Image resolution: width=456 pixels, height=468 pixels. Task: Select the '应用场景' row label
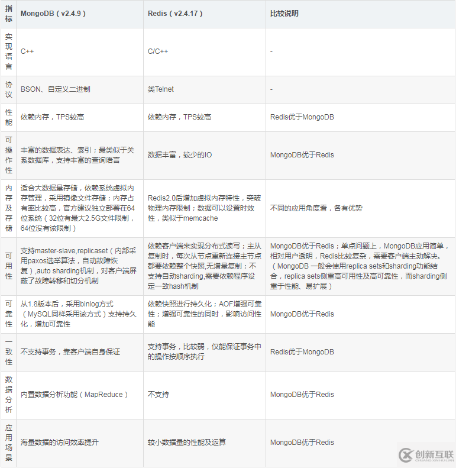click(x=9, y=443)
